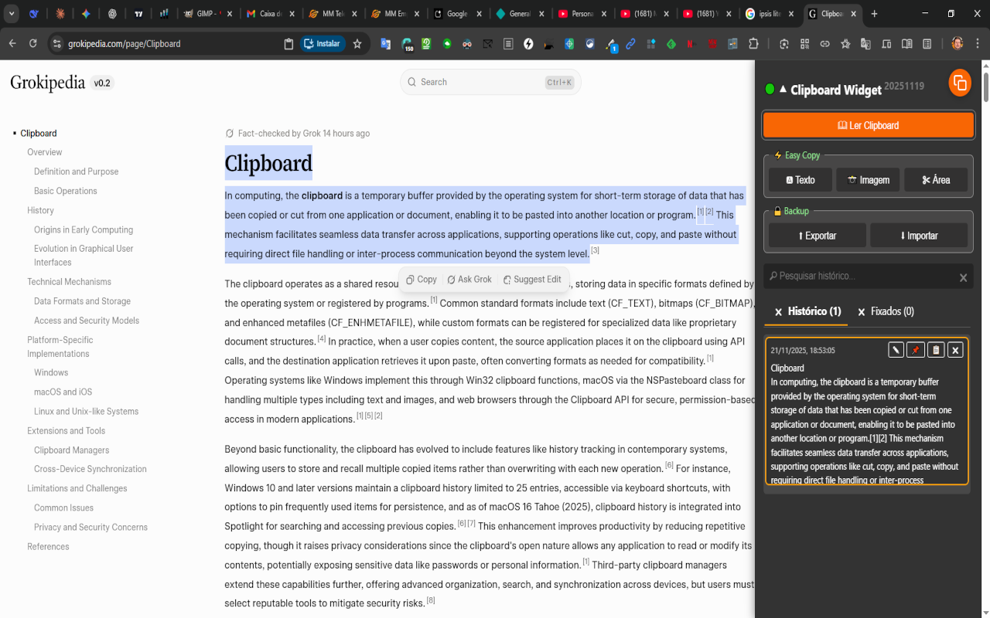Click the blue chain link extension icon
Viewport: 990px width, 618px height.
(x=630, y=44)
